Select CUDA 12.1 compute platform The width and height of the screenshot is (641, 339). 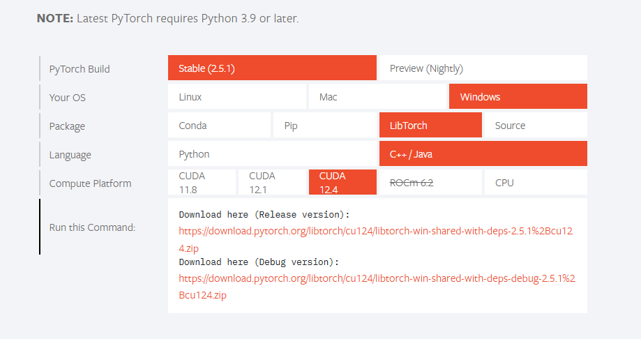tap(272, 182)
